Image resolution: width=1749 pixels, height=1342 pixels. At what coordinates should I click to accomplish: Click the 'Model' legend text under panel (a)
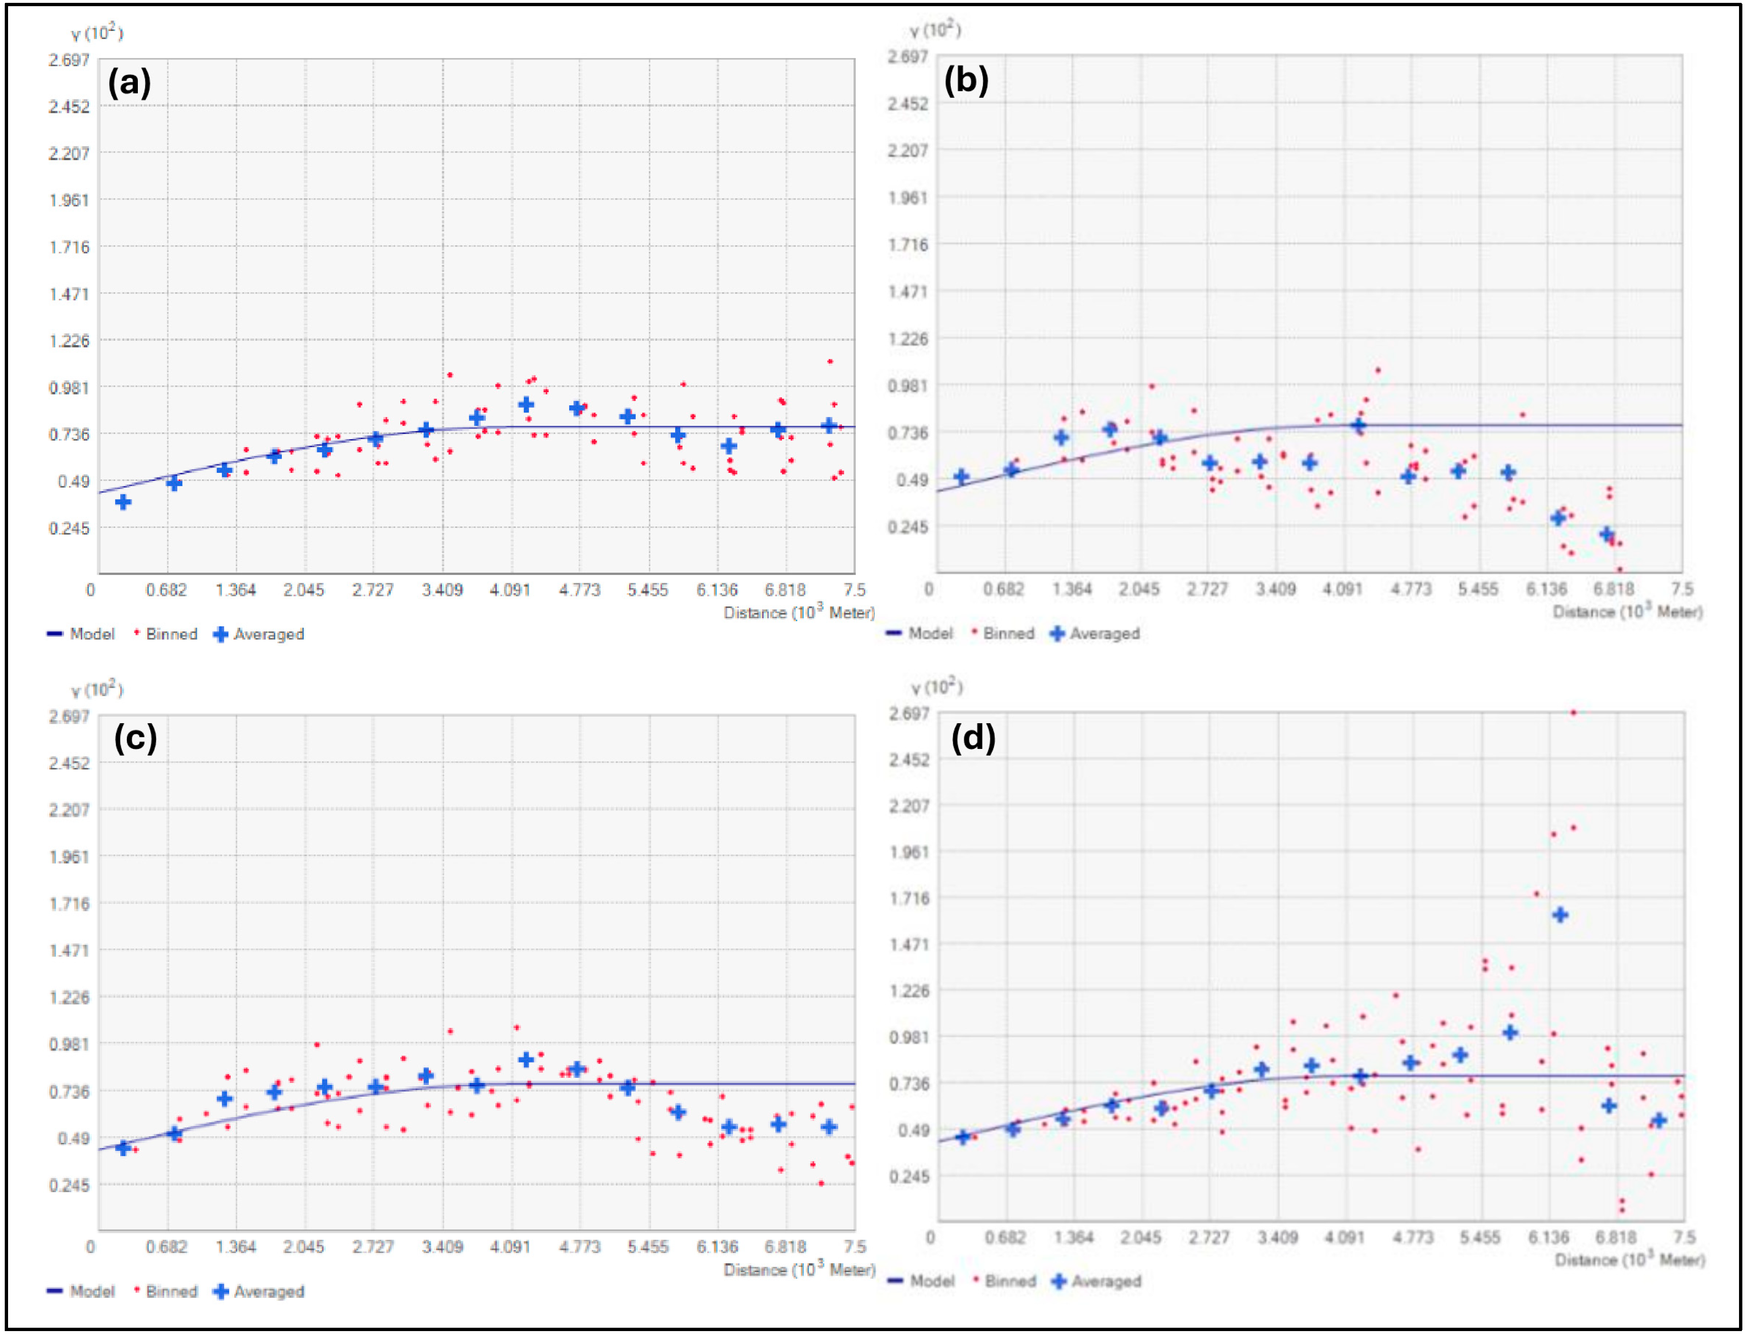point(92,634)
